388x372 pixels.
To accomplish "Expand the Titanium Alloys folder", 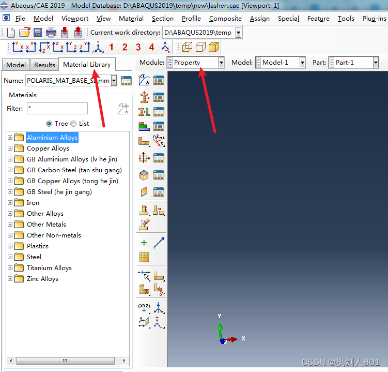I will 10,268.
